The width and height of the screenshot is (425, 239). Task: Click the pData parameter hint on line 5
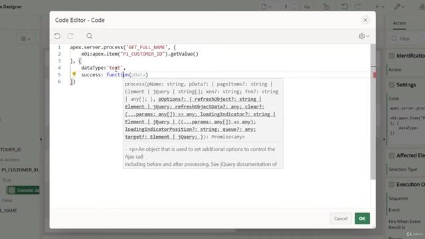[x=139, y=75]
